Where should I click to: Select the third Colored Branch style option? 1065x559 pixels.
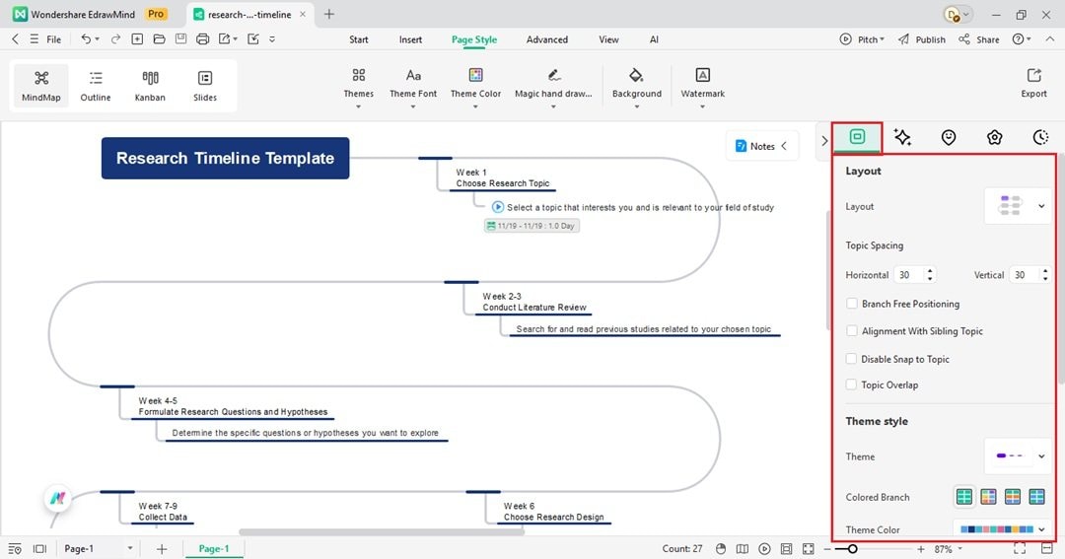pos(1013,497)
